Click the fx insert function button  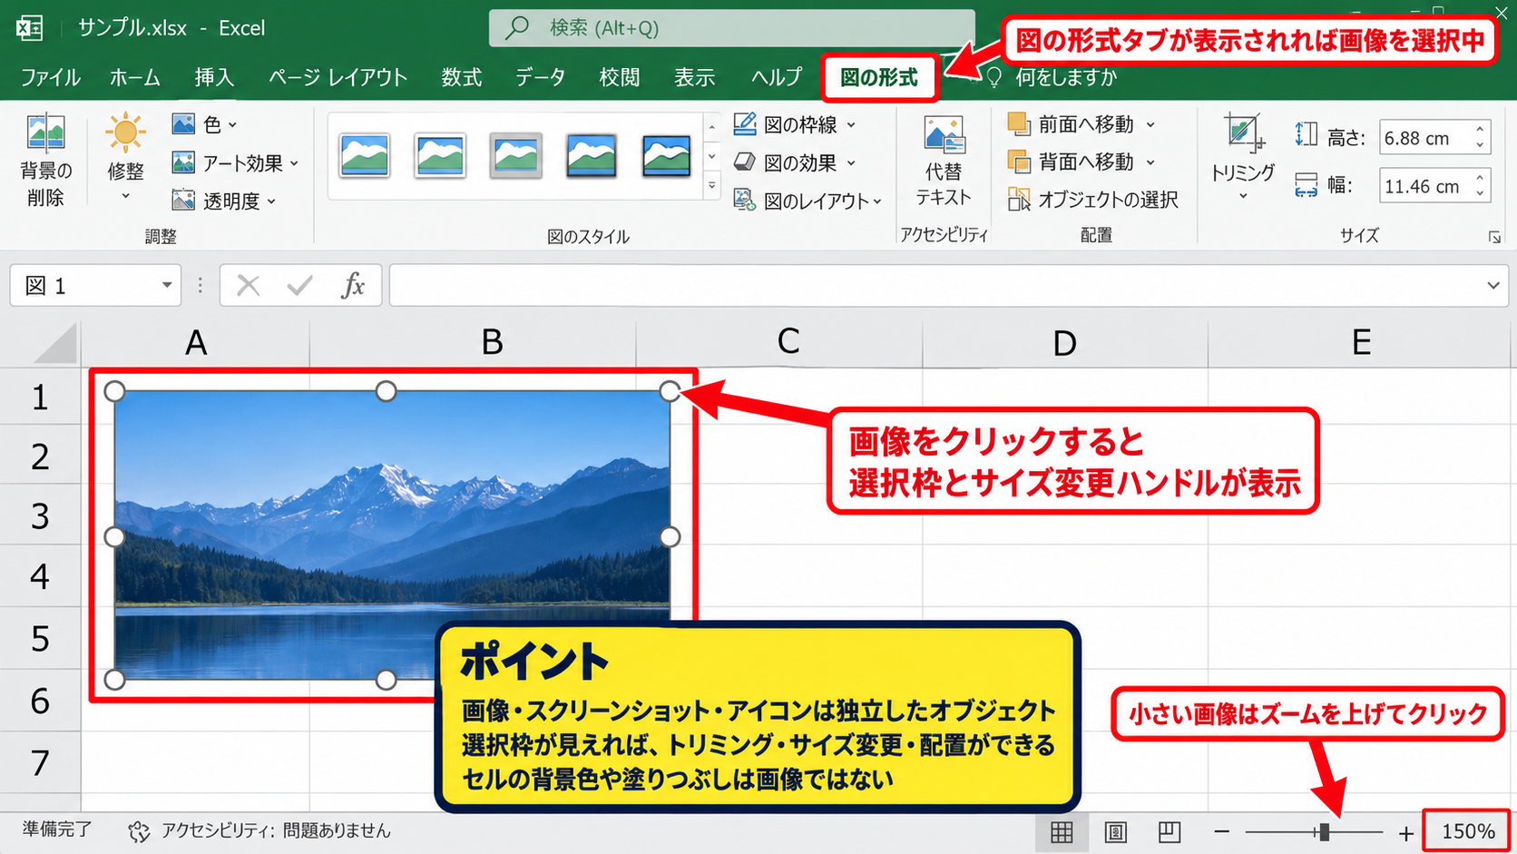click(353, 286)
